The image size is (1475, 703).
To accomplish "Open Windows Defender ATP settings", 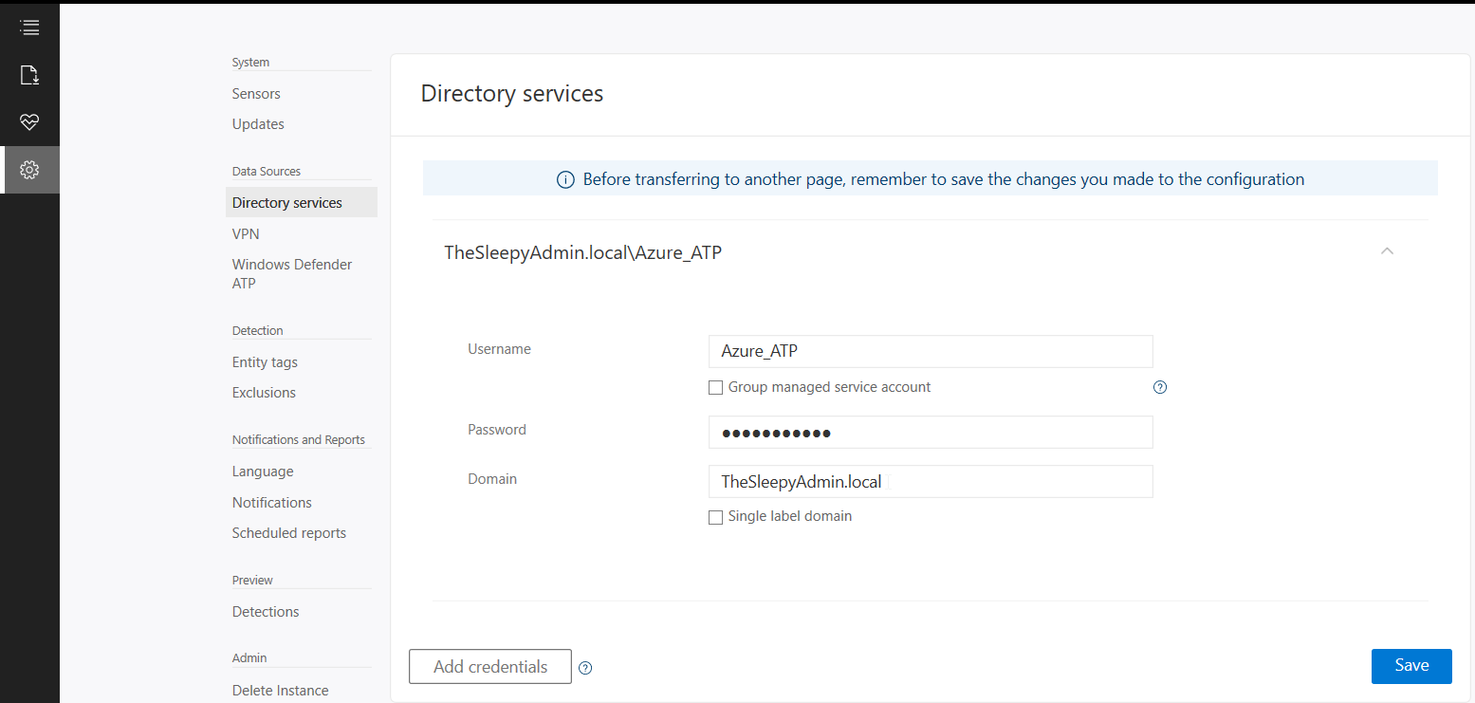I will (291, 273).
